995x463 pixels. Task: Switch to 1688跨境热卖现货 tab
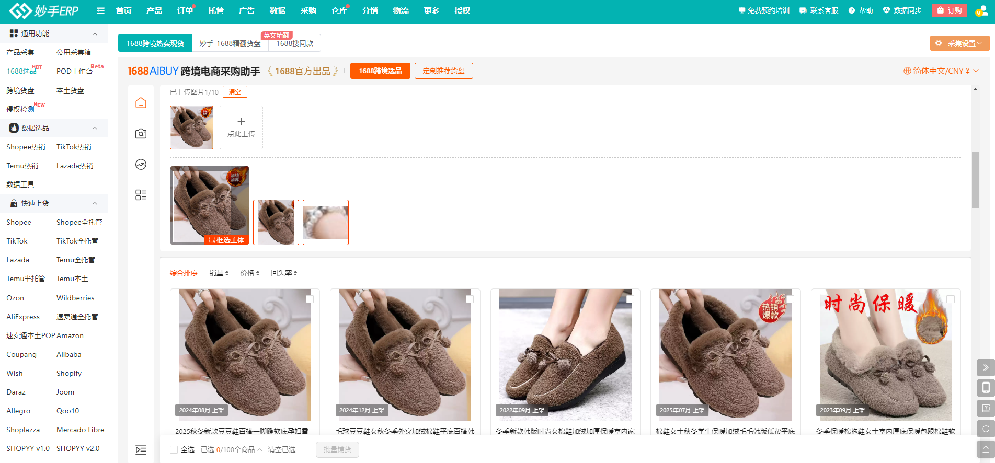[x=155, y=43]
